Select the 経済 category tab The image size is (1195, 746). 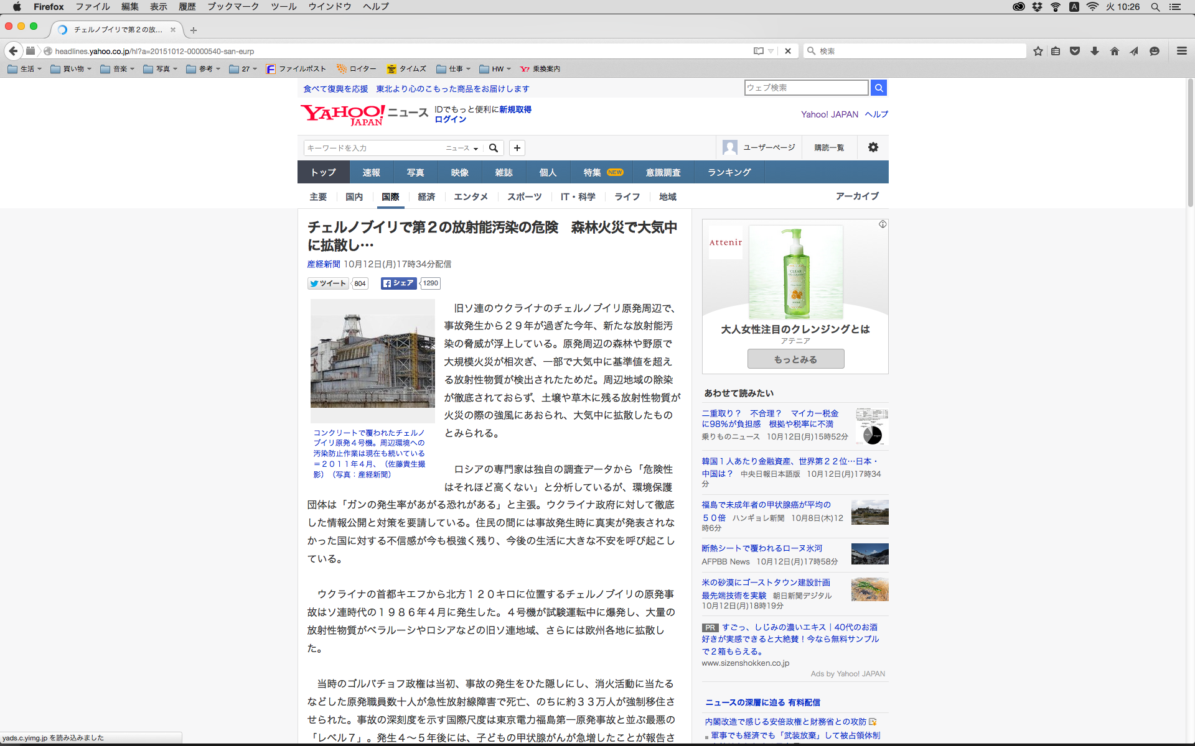pos(426,196)
